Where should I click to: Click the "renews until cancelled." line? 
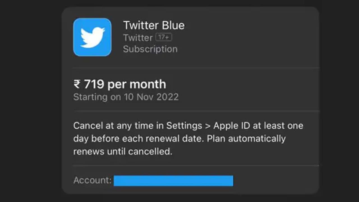point(123,151)
